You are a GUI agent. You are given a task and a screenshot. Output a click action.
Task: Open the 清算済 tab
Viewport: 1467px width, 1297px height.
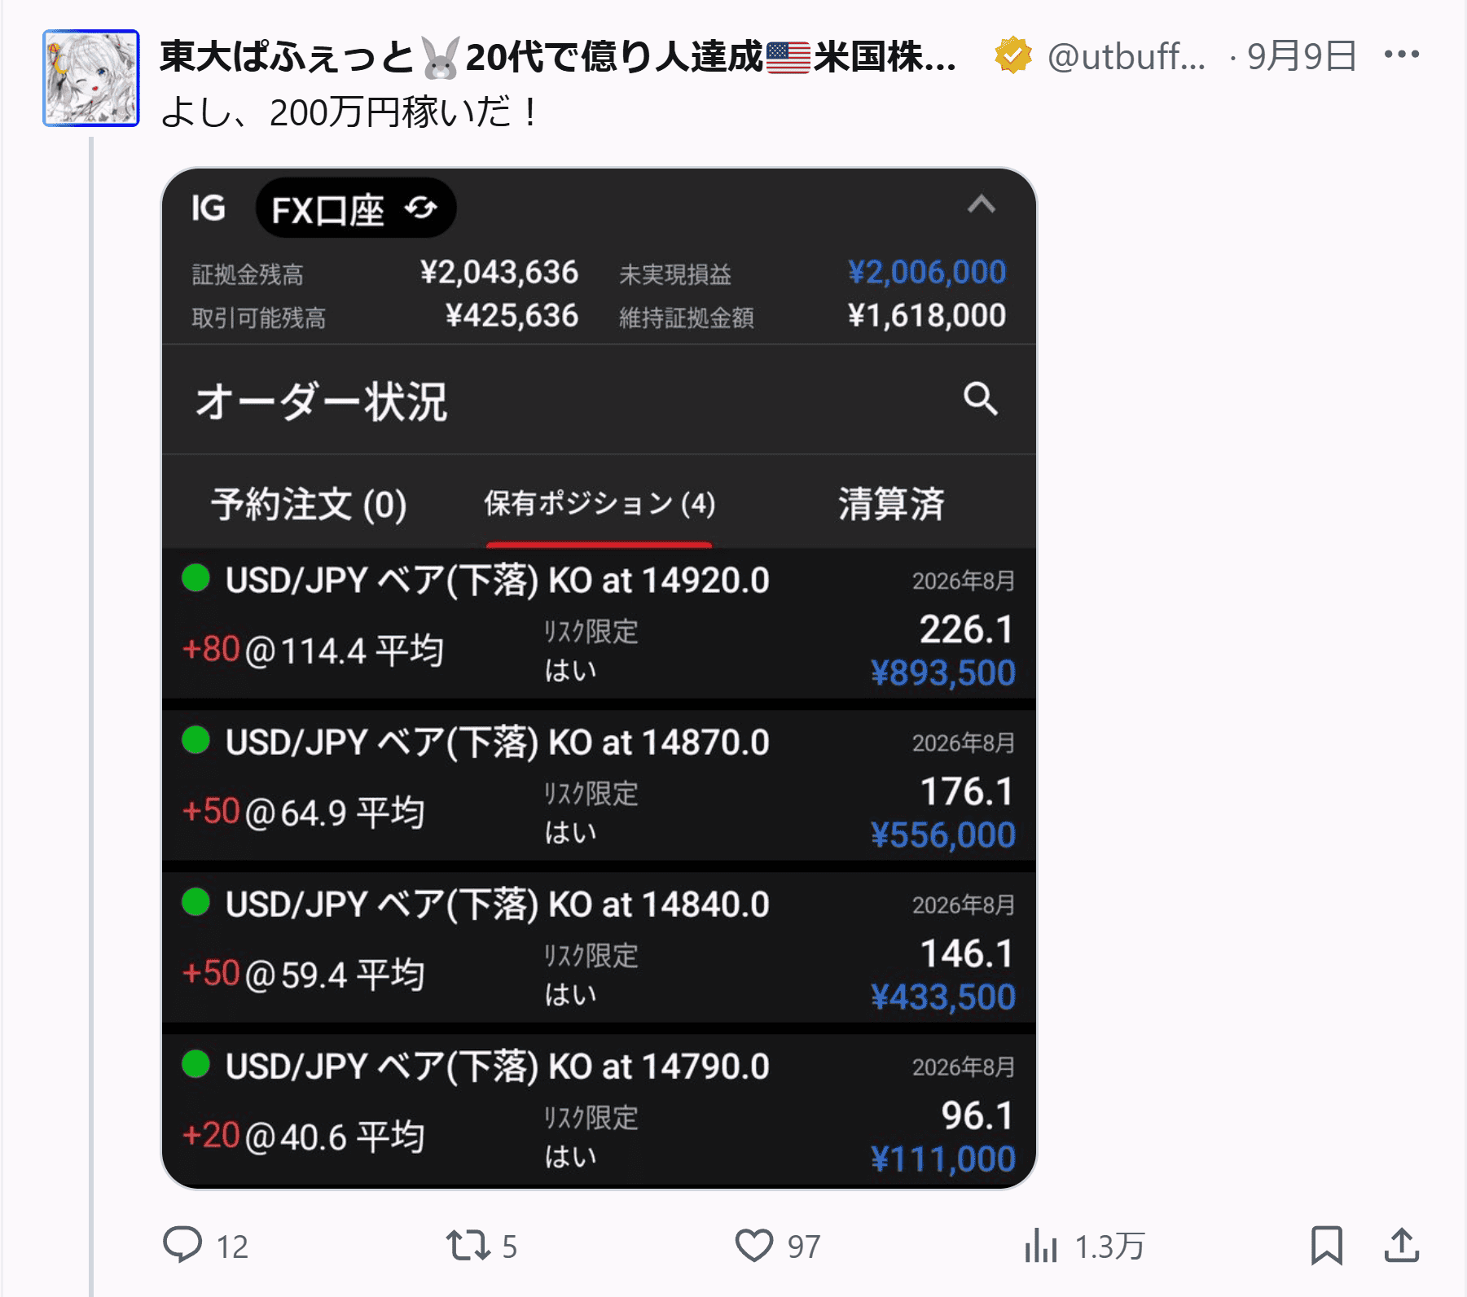(x=892, y=504)
